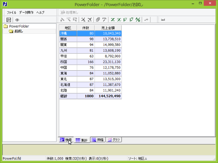
Task: Click the second green down-arrow column icon
Action: tap(131, 20)
